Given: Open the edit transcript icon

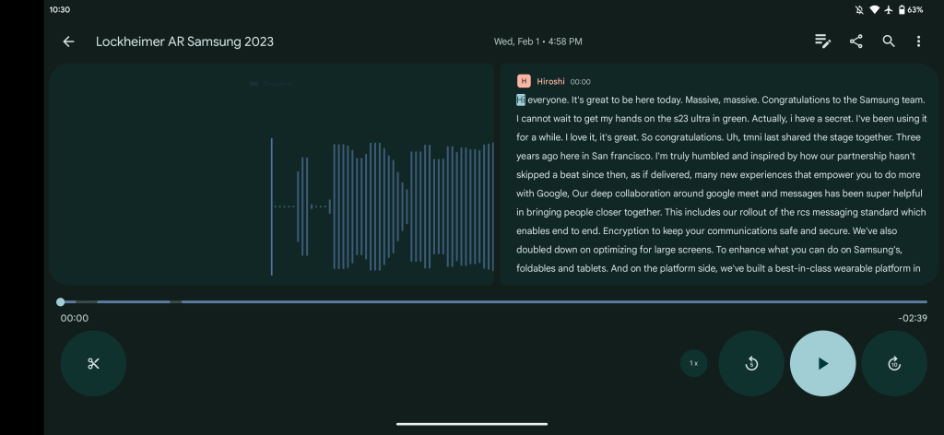Looking at the screenshot, I should (x=823, y=41).
